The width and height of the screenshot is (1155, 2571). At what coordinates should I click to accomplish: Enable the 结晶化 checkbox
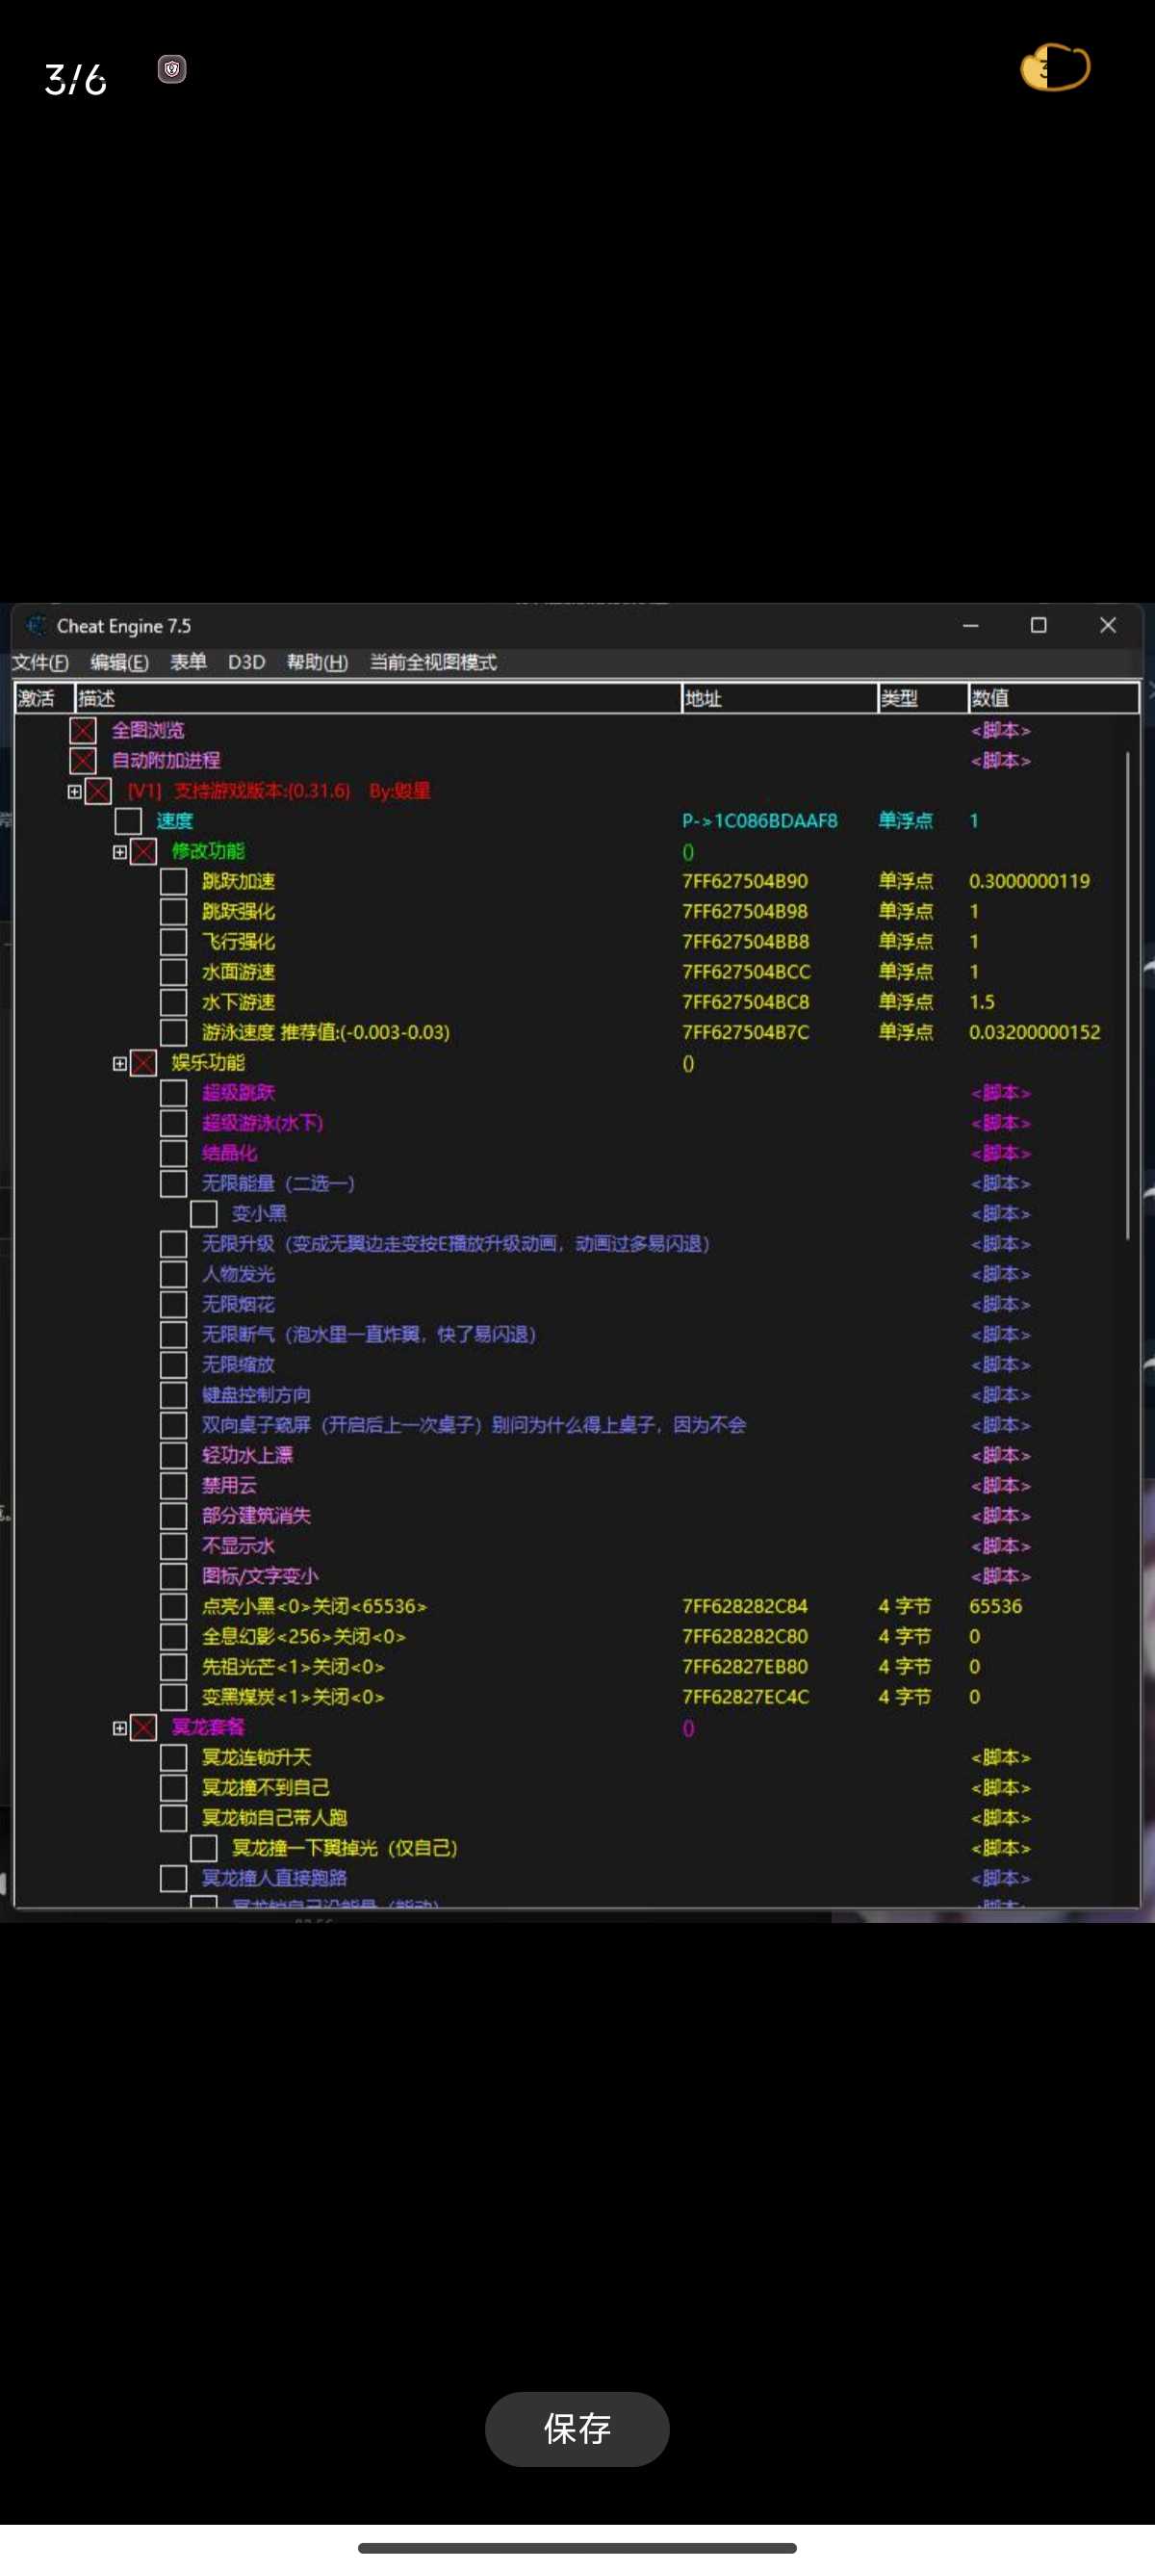click(173, 1153)
